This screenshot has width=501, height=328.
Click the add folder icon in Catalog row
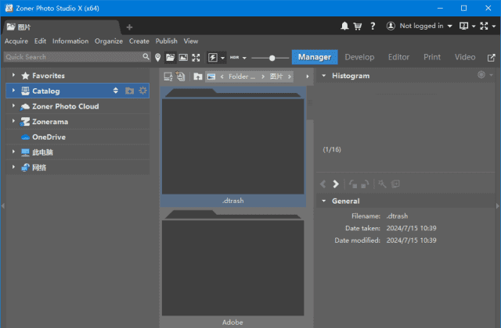(x=129, y=91)
